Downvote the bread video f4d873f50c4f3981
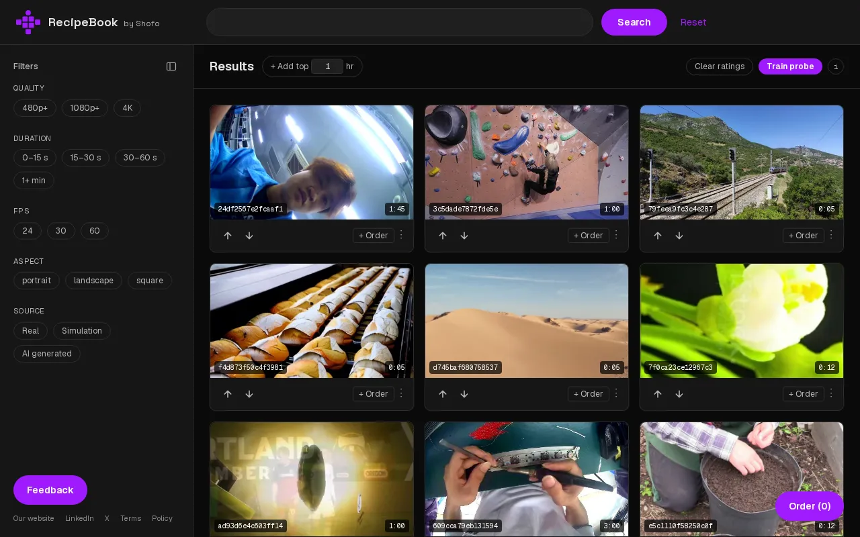This screenshot has width=860, height=537. (x=249, y=394)
